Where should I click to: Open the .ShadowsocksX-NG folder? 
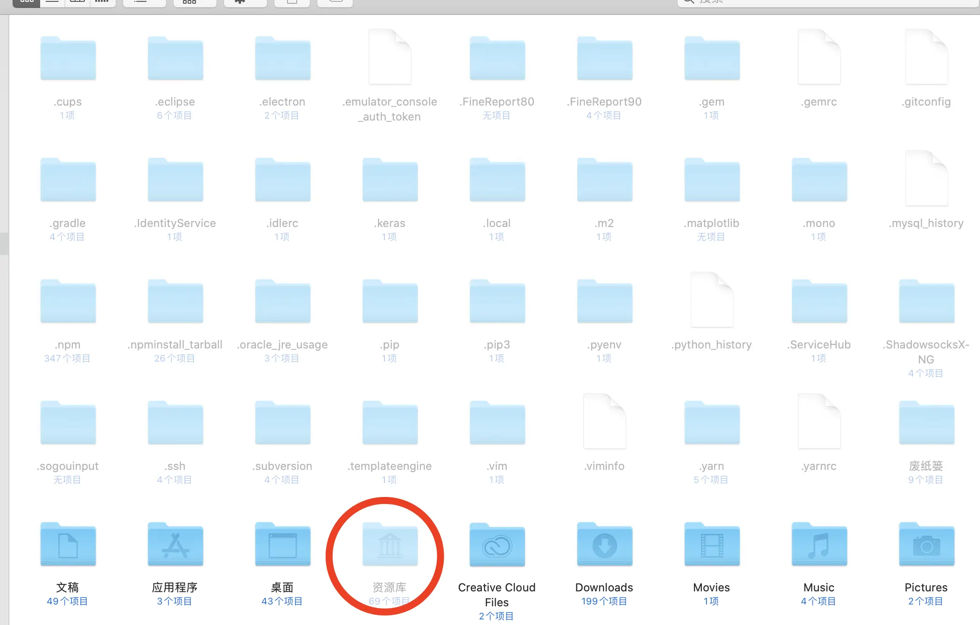tap(926, 301)
